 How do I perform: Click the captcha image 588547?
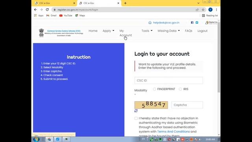click(151, 105)
